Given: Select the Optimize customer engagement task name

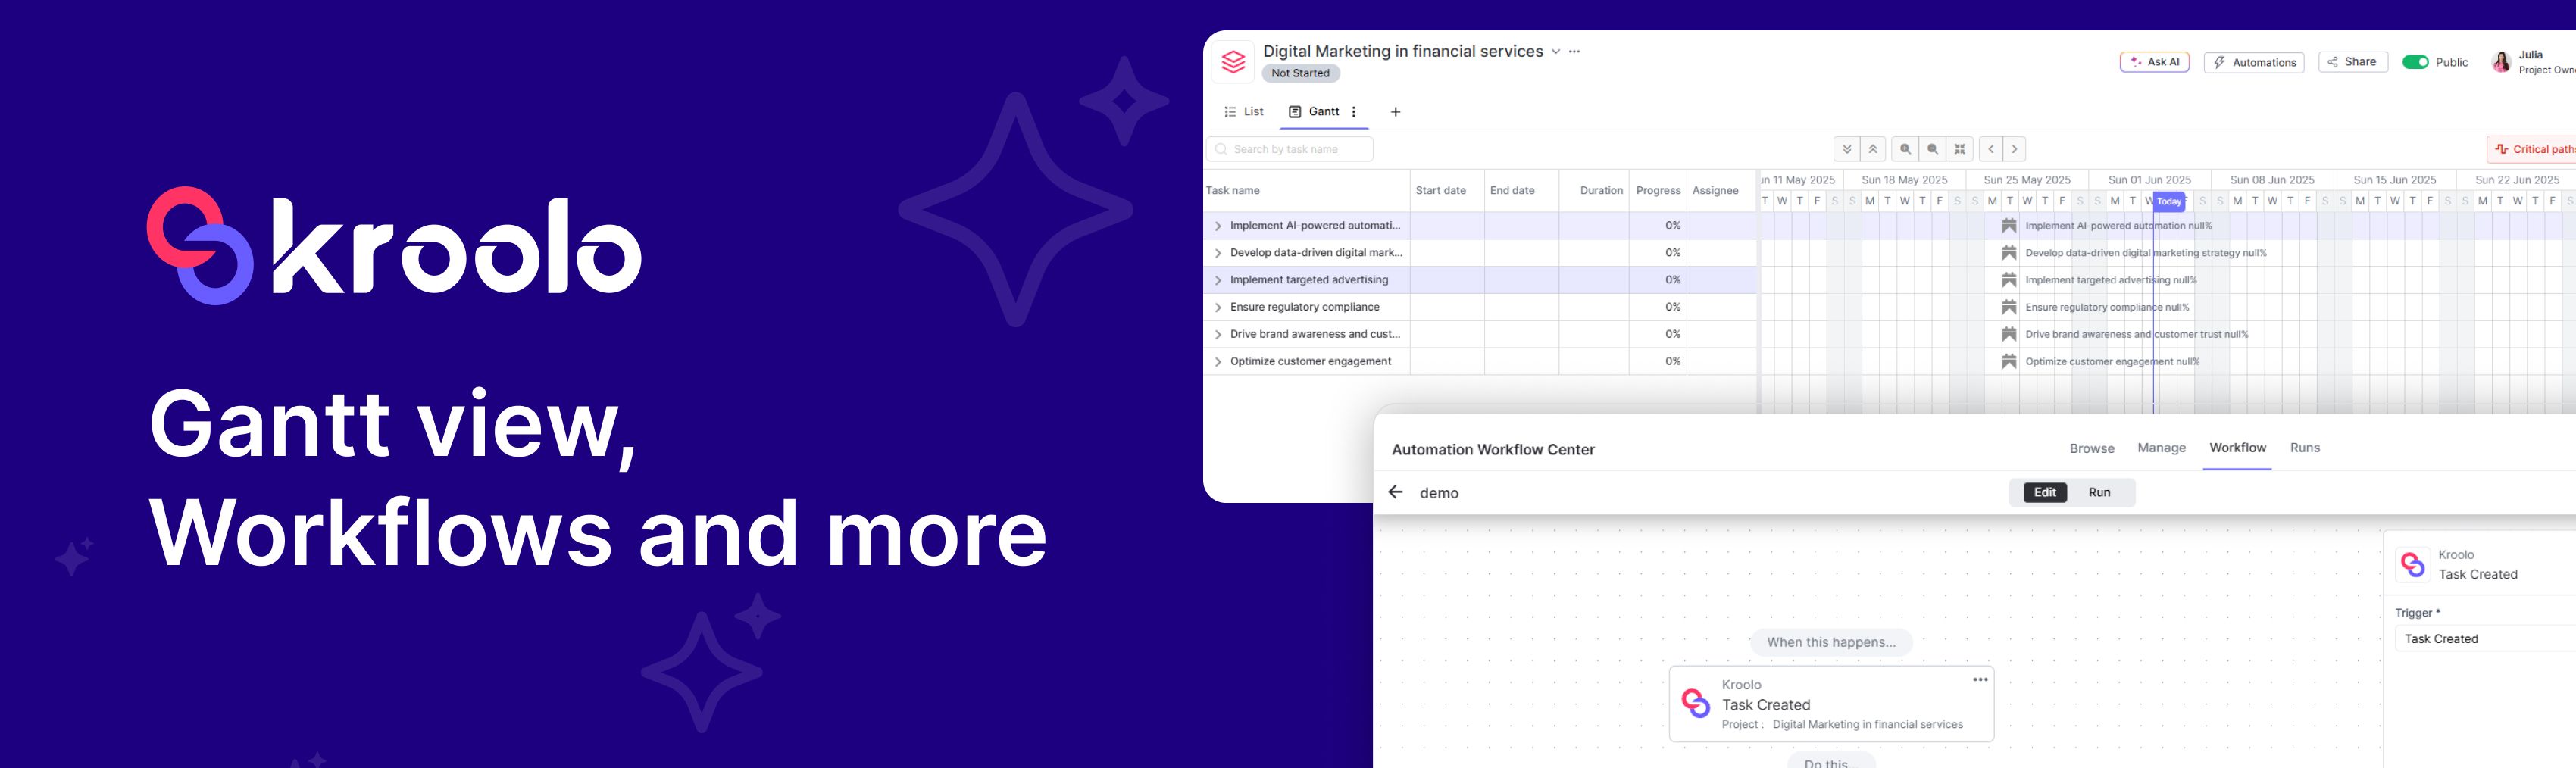Looking at the screenshot, I should tap(1310, 361).
